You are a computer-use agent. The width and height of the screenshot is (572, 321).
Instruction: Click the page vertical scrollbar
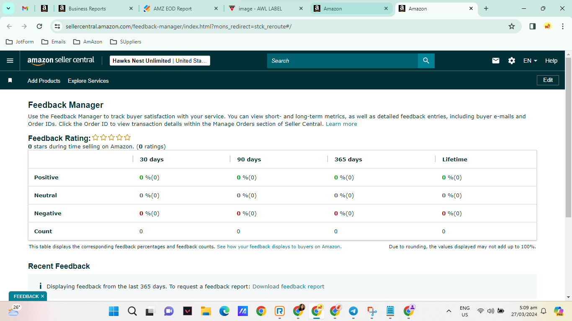(x=568, y=138)
